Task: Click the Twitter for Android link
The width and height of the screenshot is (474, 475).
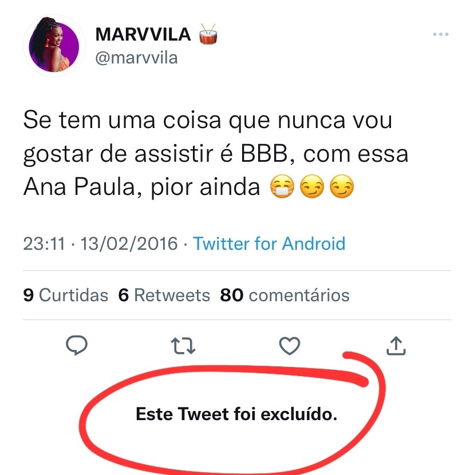Action: 269,244
